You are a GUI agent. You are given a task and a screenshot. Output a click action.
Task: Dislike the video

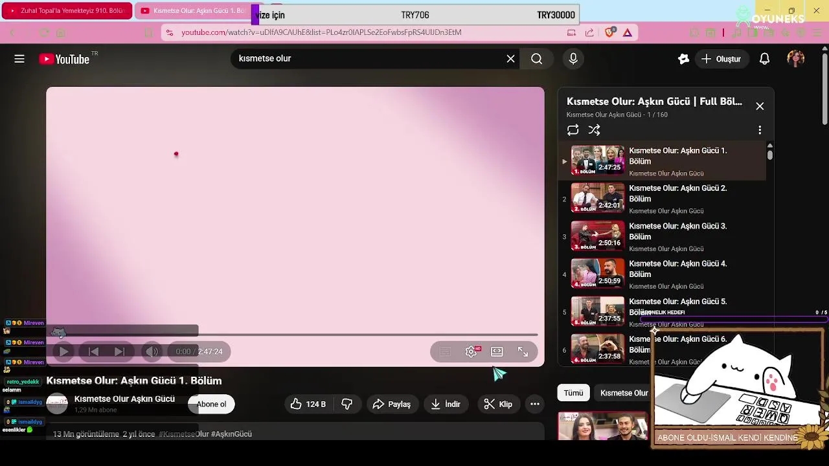[x=347, y=404]
